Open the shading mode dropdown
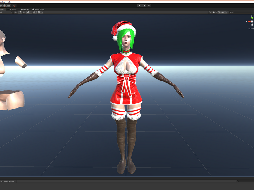This screenshot has width=254, height=190. (6, 12)
